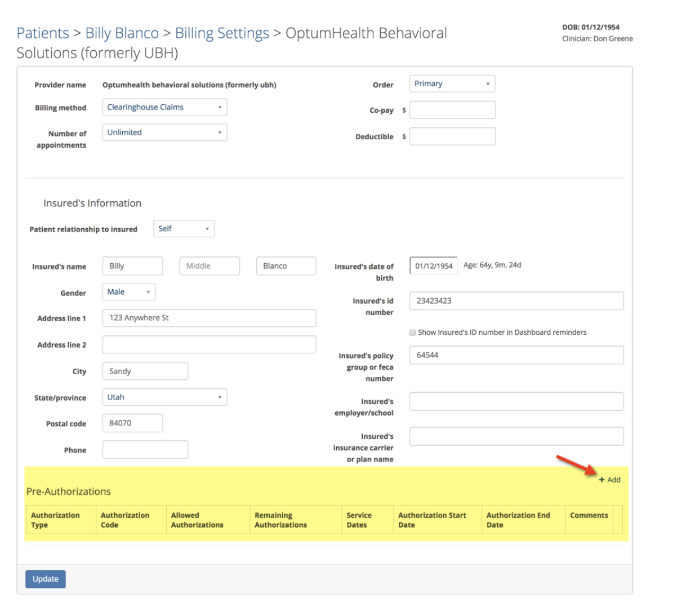Focus the Deductible amount field

click(x=452, y=136)
